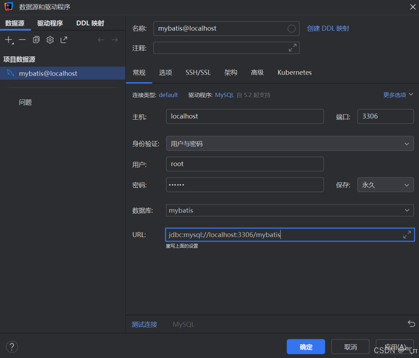Screen dimensions: 419x358
Task: Open the SSH/SSL tab
Action: [x=198, y=72]
